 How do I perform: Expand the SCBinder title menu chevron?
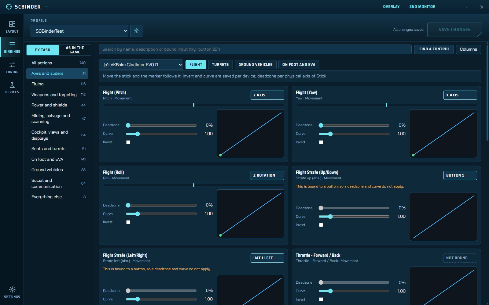[x=46, y=7]
